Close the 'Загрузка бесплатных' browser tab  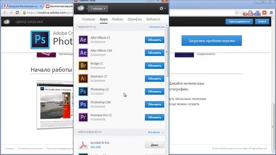pos(41,6)
